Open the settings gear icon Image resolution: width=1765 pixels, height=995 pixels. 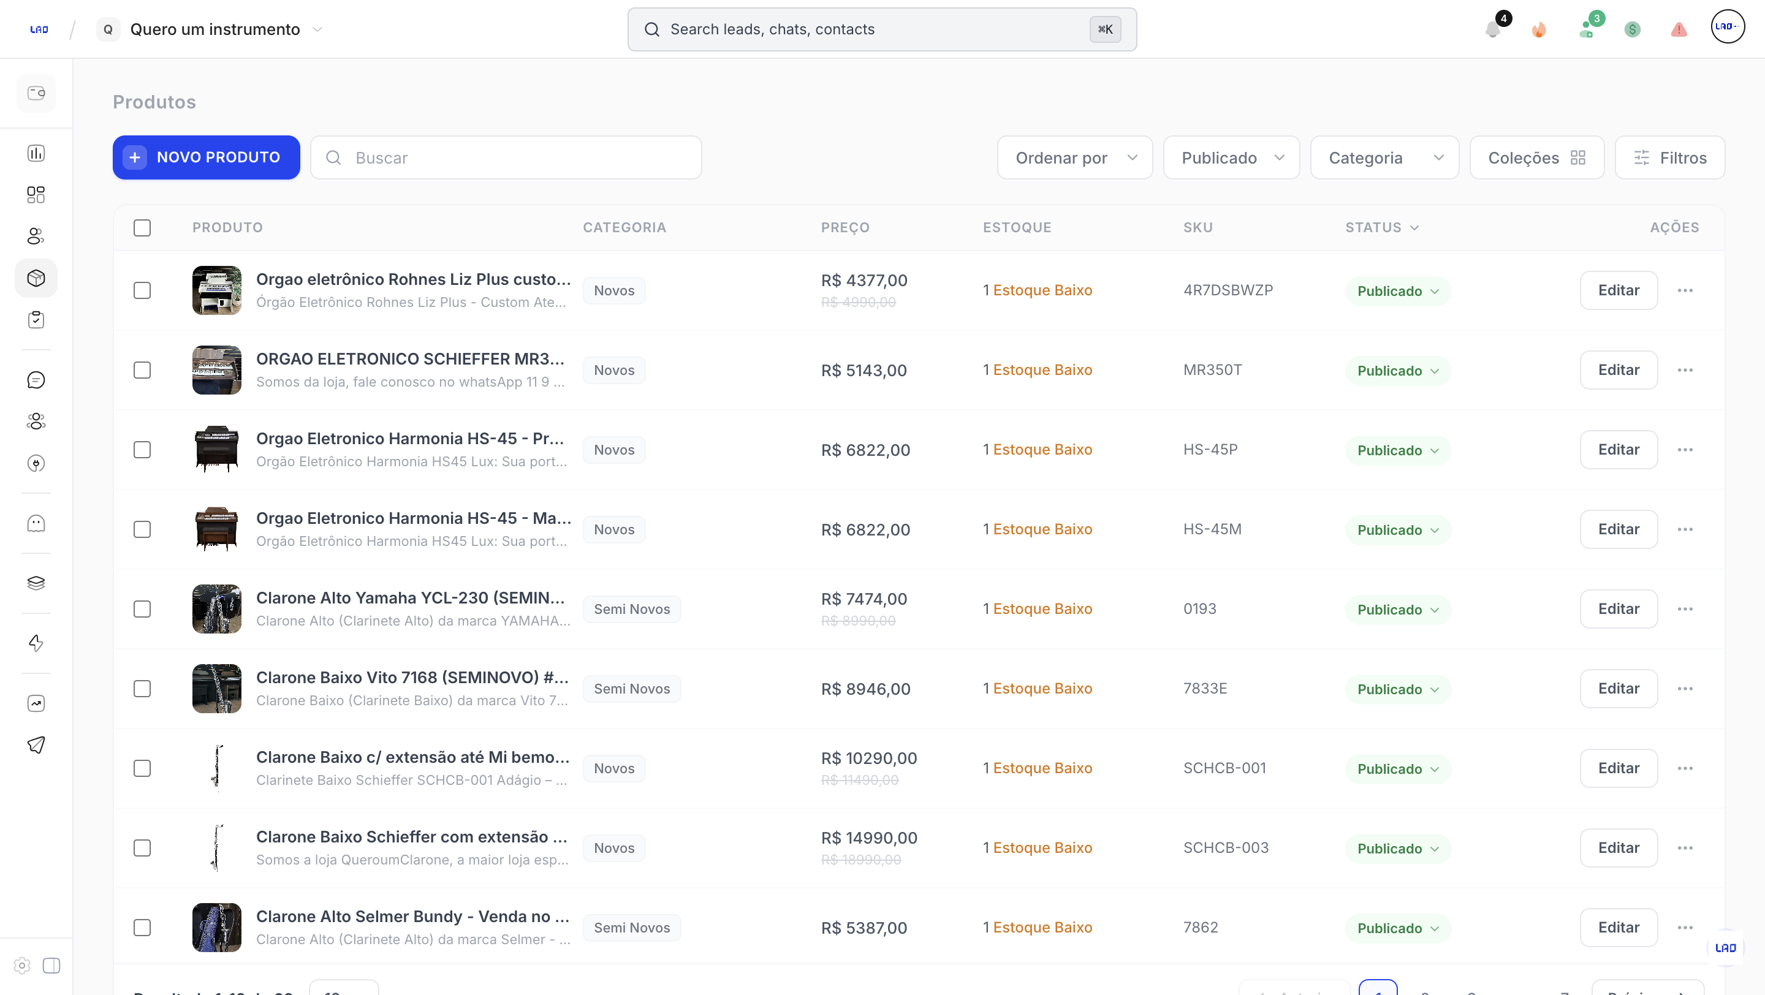tap(22, 966)
